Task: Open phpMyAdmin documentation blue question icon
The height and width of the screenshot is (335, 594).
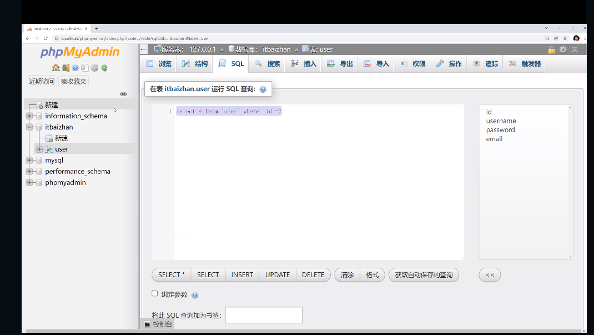Action: pyautogui.click(x=75, y=68)
